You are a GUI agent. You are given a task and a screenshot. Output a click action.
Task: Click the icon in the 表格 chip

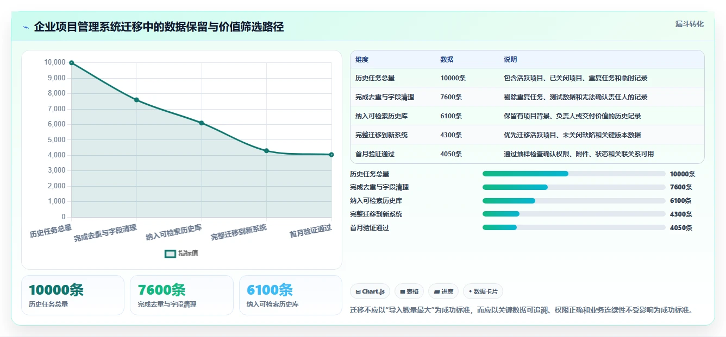pos(403,291)
